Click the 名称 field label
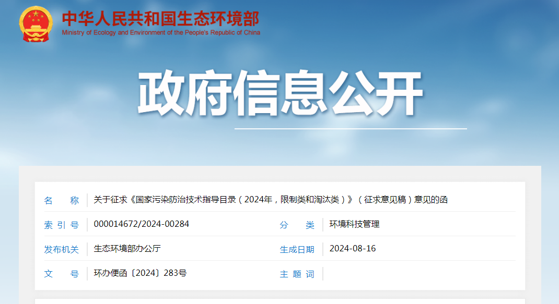 coord(61,200)
